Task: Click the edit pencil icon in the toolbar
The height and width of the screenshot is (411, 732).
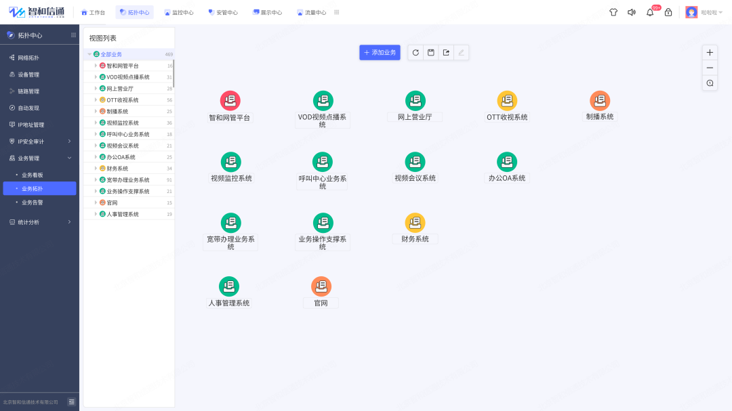Action: (462, 53)
